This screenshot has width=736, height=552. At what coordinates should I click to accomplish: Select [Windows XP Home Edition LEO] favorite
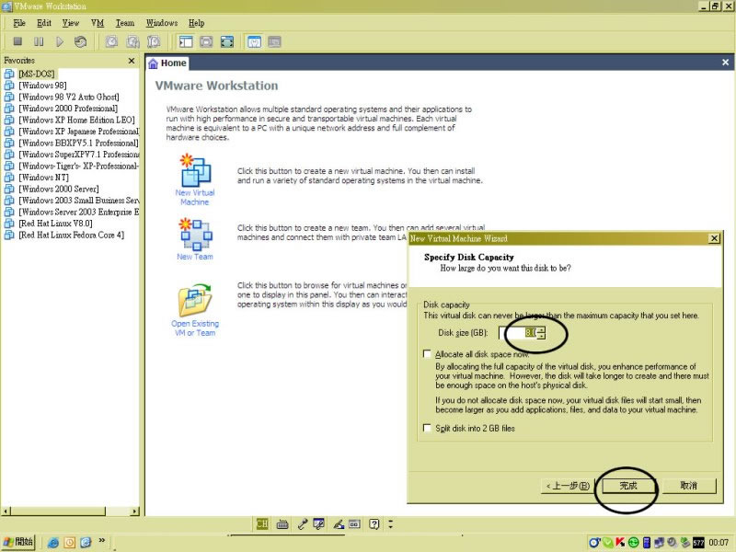pyautogui.click(x=76, y=120)
